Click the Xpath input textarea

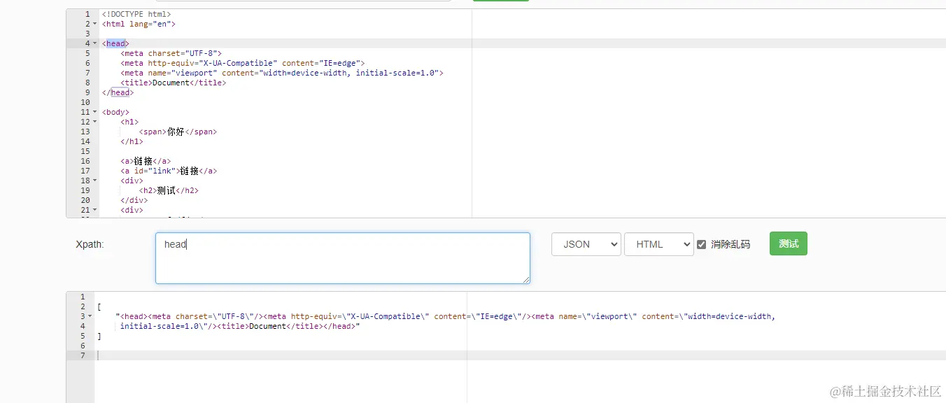(x=343, y=258)
